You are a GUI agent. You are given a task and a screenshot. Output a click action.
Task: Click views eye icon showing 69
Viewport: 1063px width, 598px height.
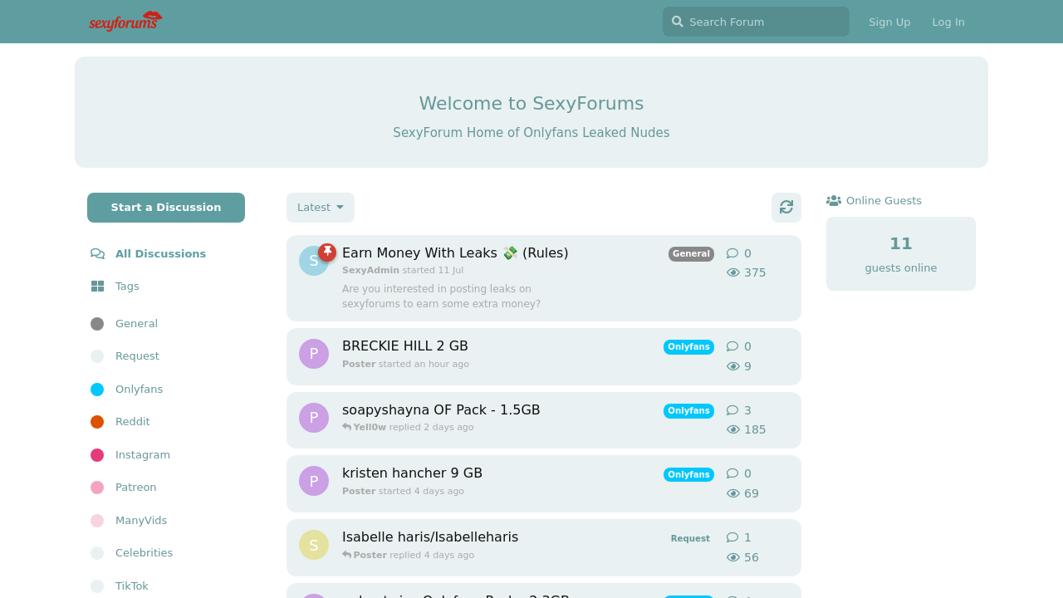tap(733, 493)
